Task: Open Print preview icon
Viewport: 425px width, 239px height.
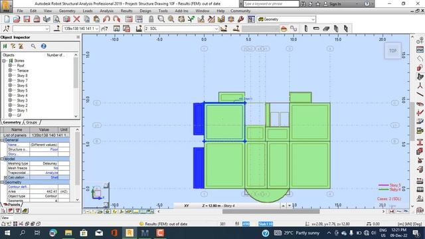Action: [56, 19]
